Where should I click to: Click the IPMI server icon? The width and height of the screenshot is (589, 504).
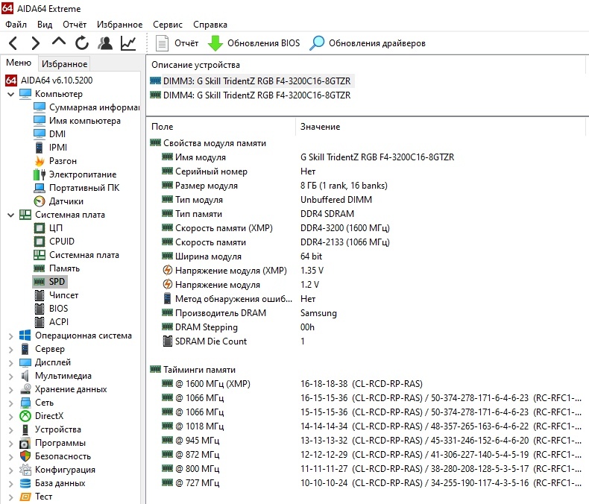[40, 148]
